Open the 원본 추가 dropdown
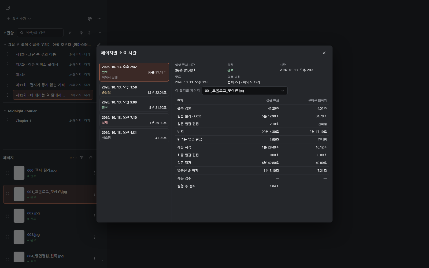Screen dimensions: 429x268 pos(19,19)
